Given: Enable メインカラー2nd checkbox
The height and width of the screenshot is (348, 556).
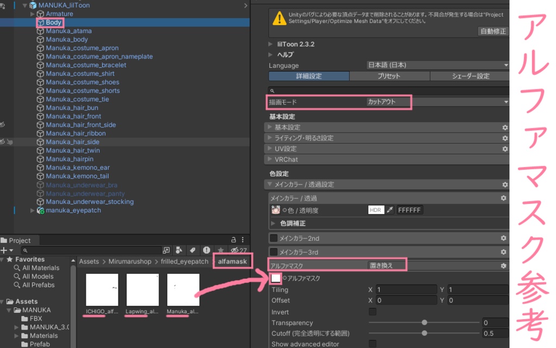Looking at the screenshot, I should (x=274, y=239).
